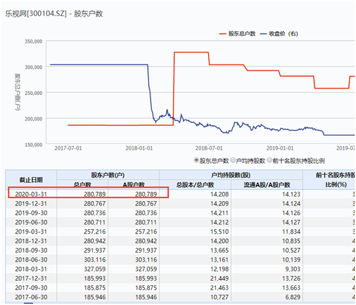Select the 2018-09-30 date cell
Screen dimensions: 356x305
click(31, 250)
